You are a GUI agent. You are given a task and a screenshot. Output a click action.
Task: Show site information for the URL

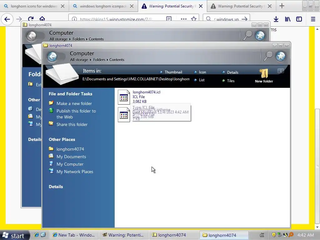(74, 19)
